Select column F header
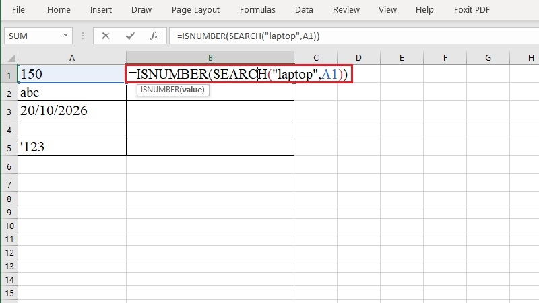This screenshot has height=303, width=539. 445,58
